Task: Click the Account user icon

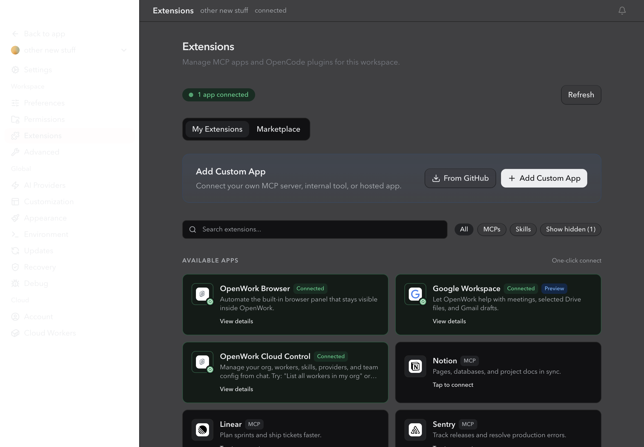Action: (15, 317)
